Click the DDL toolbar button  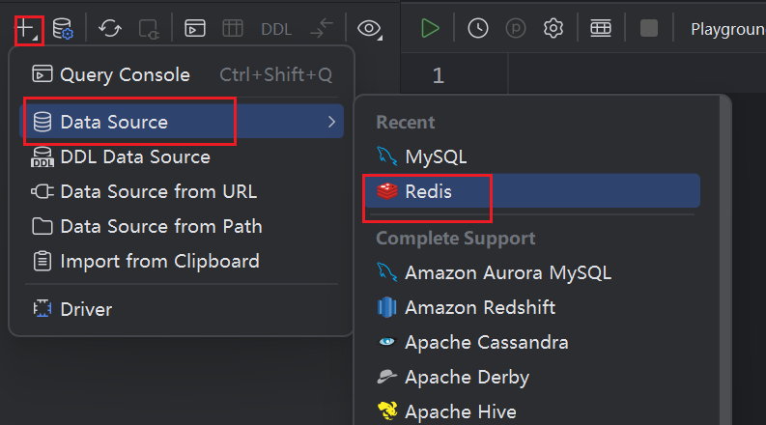pos(276,29)
